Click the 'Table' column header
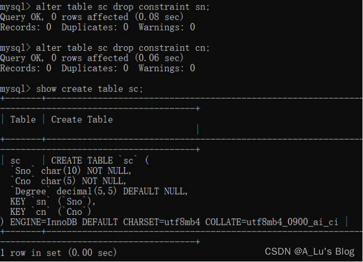Image resolution: width=363 pixels, height=262 pixels. 23,119
